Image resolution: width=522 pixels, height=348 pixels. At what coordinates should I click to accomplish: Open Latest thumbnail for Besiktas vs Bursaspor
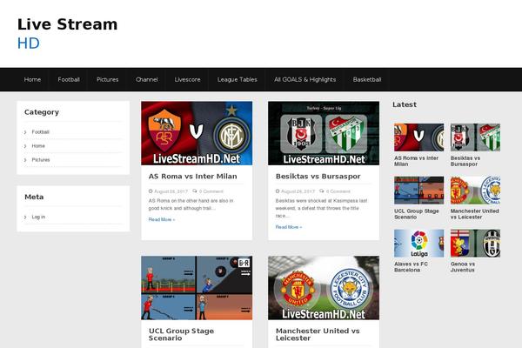point(475,137)
